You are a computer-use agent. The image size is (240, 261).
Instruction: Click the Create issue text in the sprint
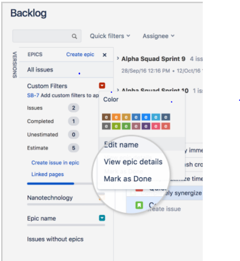point(164,209)
